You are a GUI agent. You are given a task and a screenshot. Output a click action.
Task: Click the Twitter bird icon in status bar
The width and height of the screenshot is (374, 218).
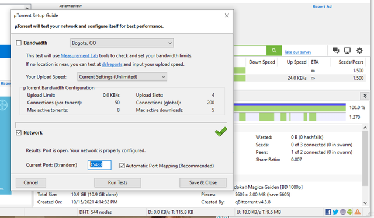[x=335, y=212]
